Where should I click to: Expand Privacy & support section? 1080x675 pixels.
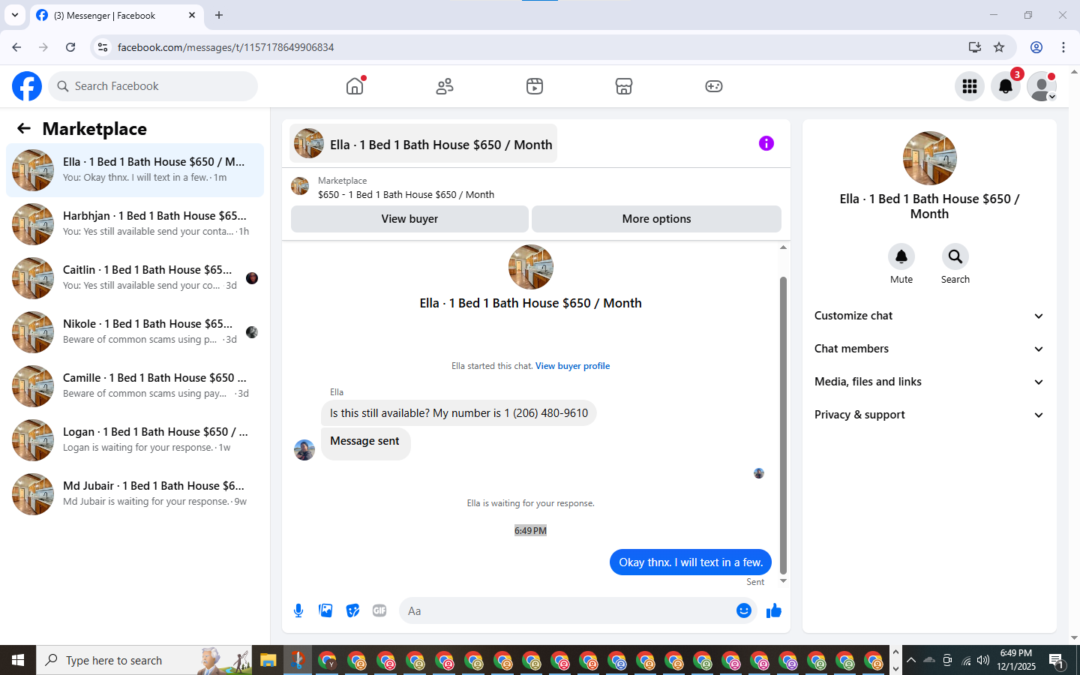click(x=929, y=415)
